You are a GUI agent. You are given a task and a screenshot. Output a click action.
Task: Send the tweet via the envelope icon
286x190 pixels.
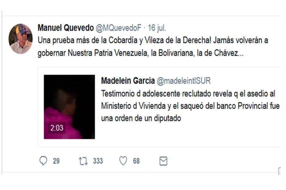(163, 161)
